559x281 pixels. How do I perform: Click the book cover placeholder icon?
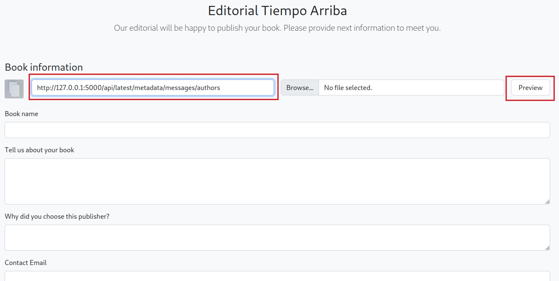click(14, 89)
